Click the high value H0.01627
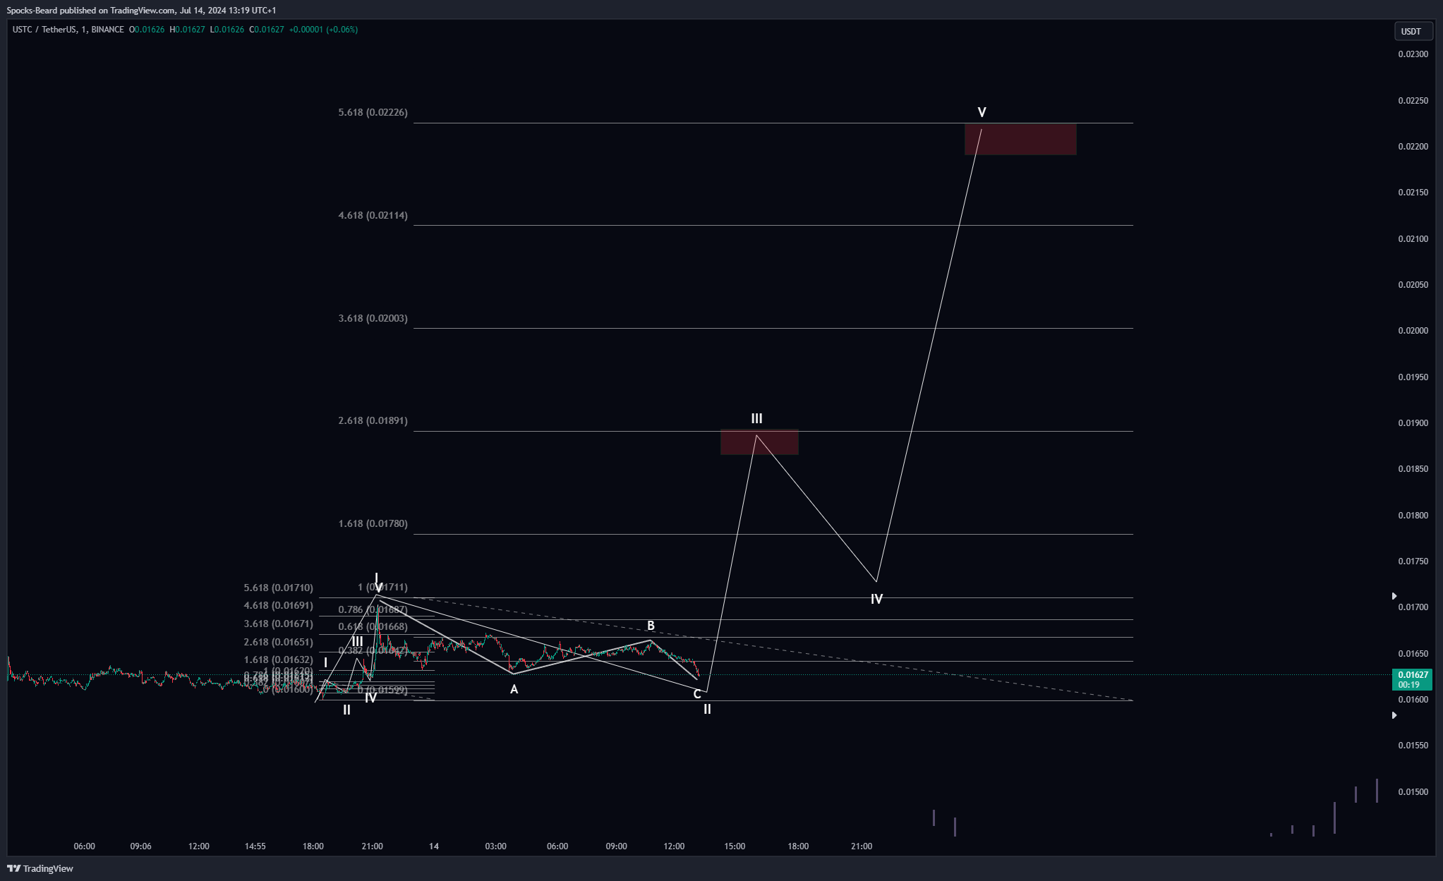This screenshot has width=1443, height=881. coord(187,30)
